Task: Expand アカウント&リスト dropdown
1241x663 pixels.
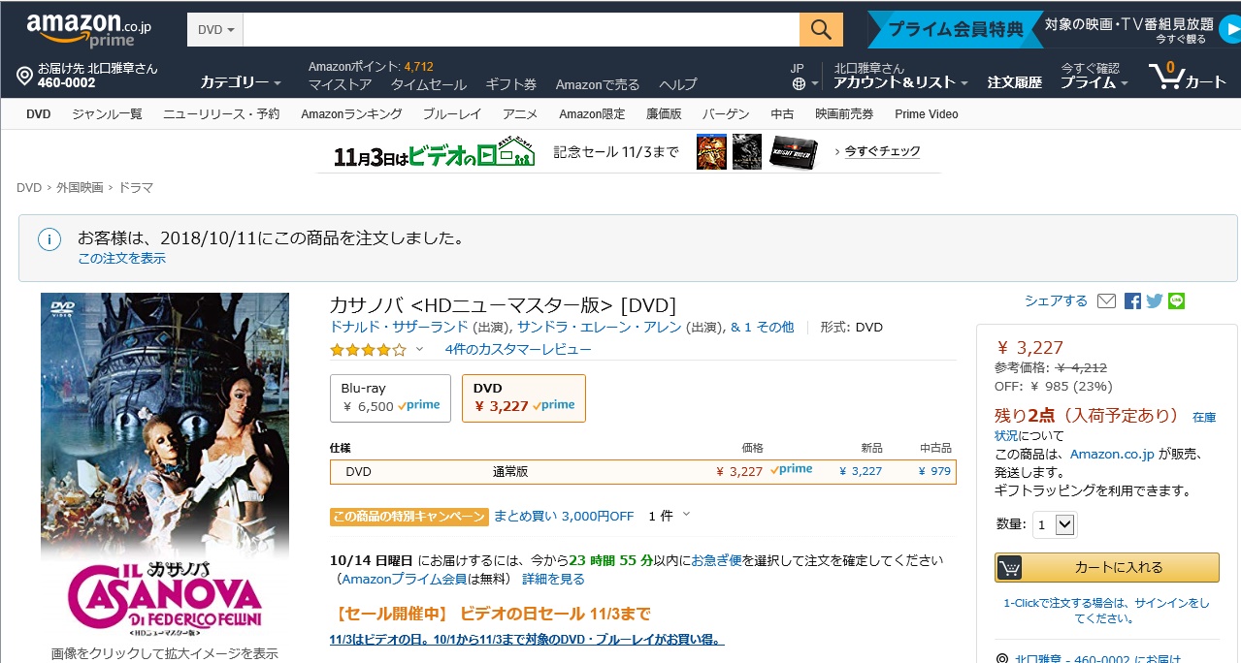Action: tap(901, 82)
